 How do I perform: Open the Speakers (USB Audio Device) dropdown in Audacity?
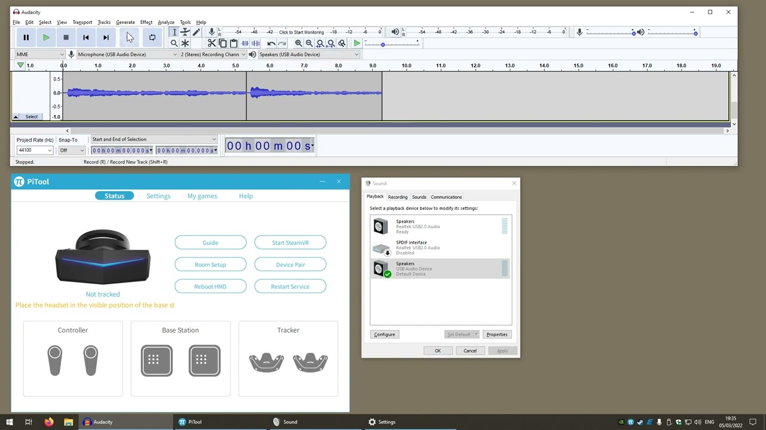[308, 54]
